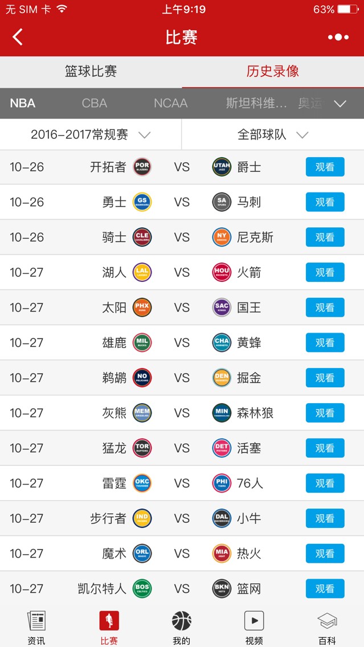364x647 pixels.
Task: Open the 视频 video play icon
Action: point(254,621)
